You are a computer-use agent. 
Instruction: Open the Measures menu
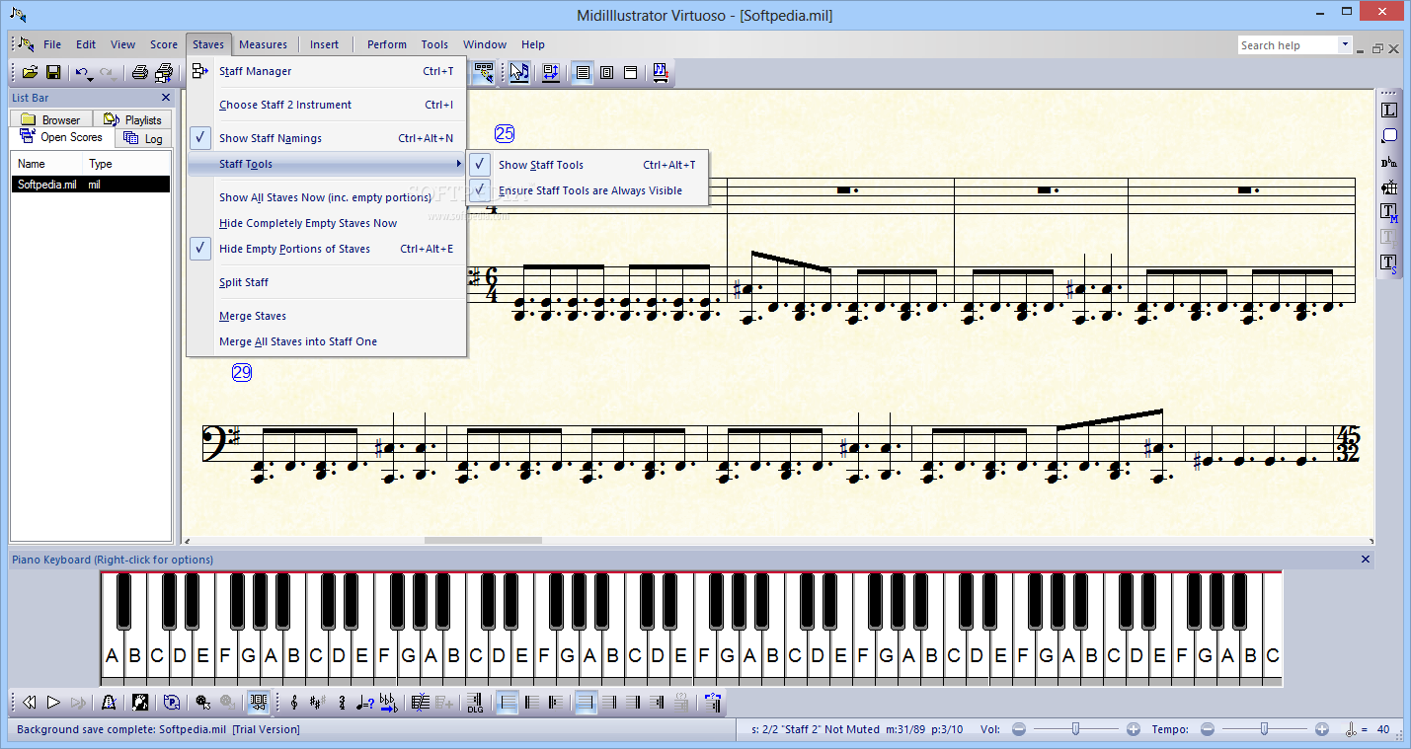click(x=263, y=44)
